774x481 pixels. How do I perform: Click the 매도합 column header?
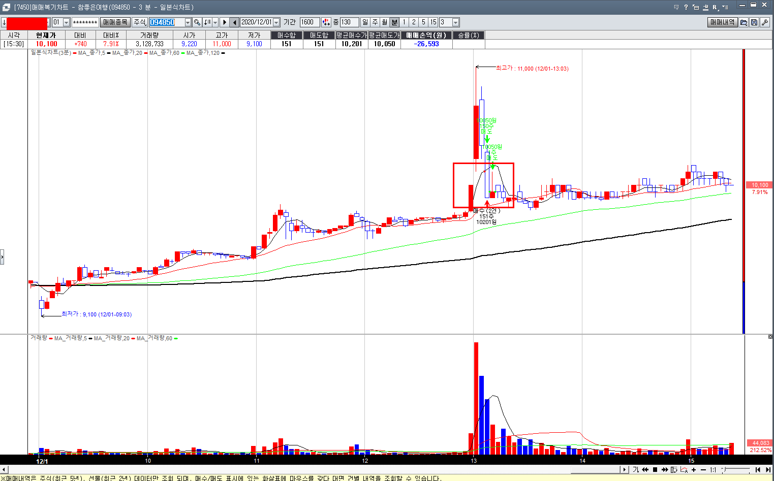coord(319,35)
